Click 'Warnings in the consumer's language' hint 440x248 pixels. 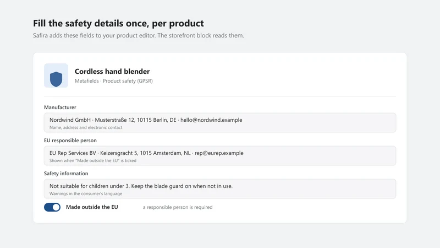click(86, 194)
